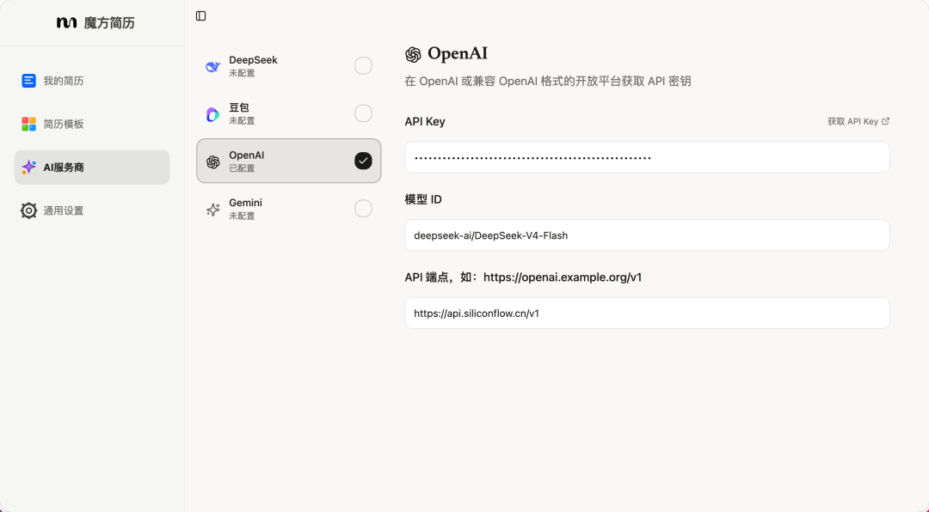Click the 简历模板 colored grid icon

click(28, 124)
